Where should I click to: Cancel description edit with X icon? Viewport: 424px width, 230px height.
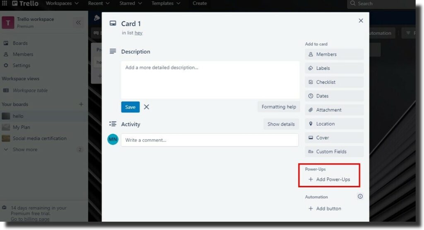click(146, 107)
